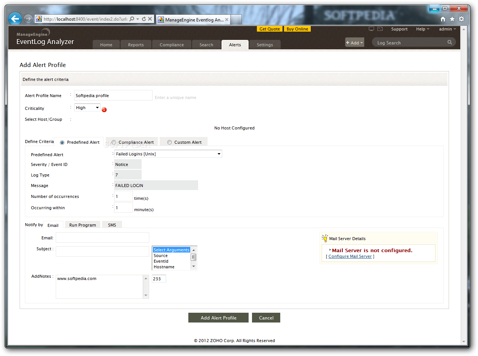Select the Predefined Alert radio button
The width and height of the screenshot is (478, 356).
point(62,142)
